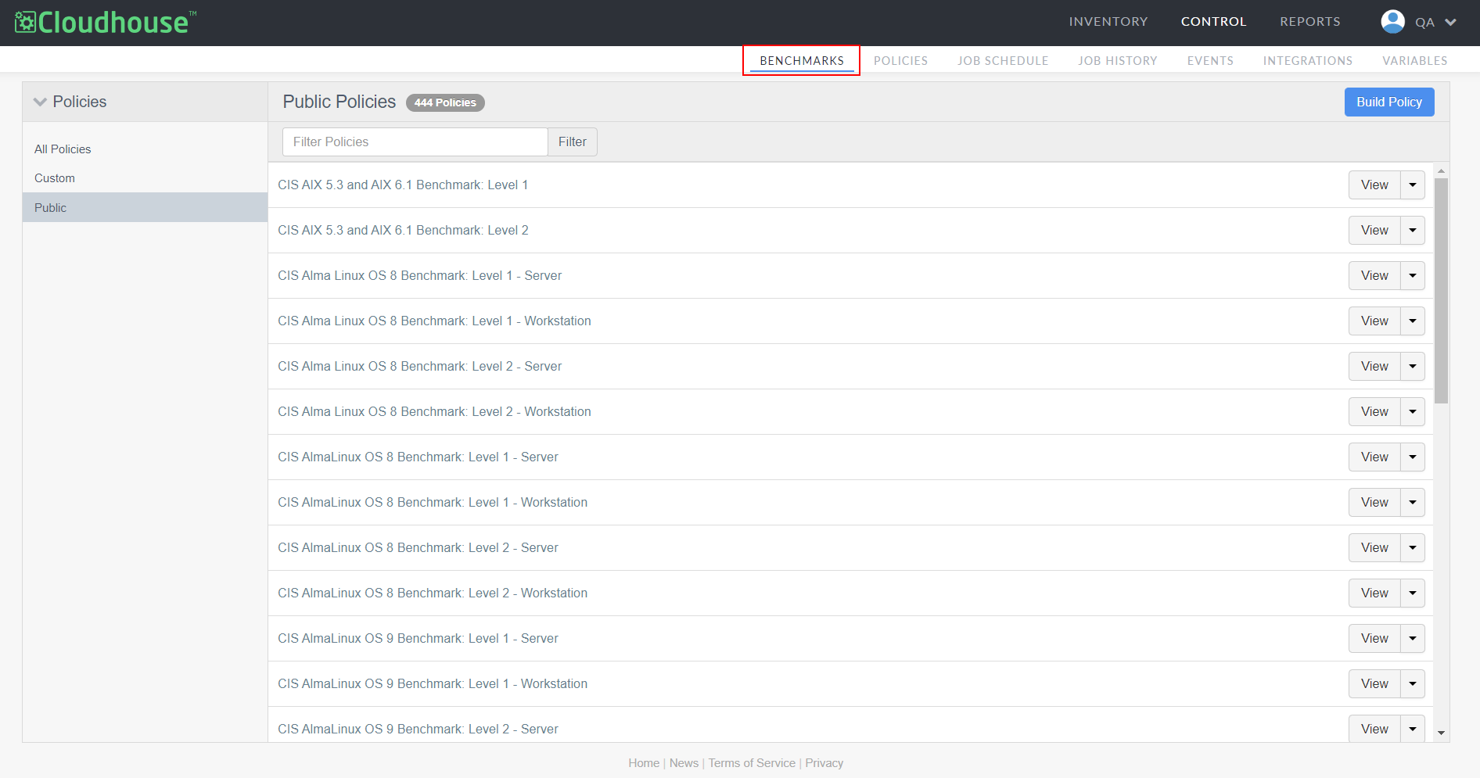Open the Inventory menu

[x=1108, y=22]
